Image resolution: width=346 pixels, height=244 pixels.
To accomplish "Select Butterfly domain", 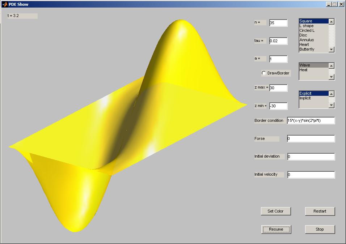I will 313,49.
